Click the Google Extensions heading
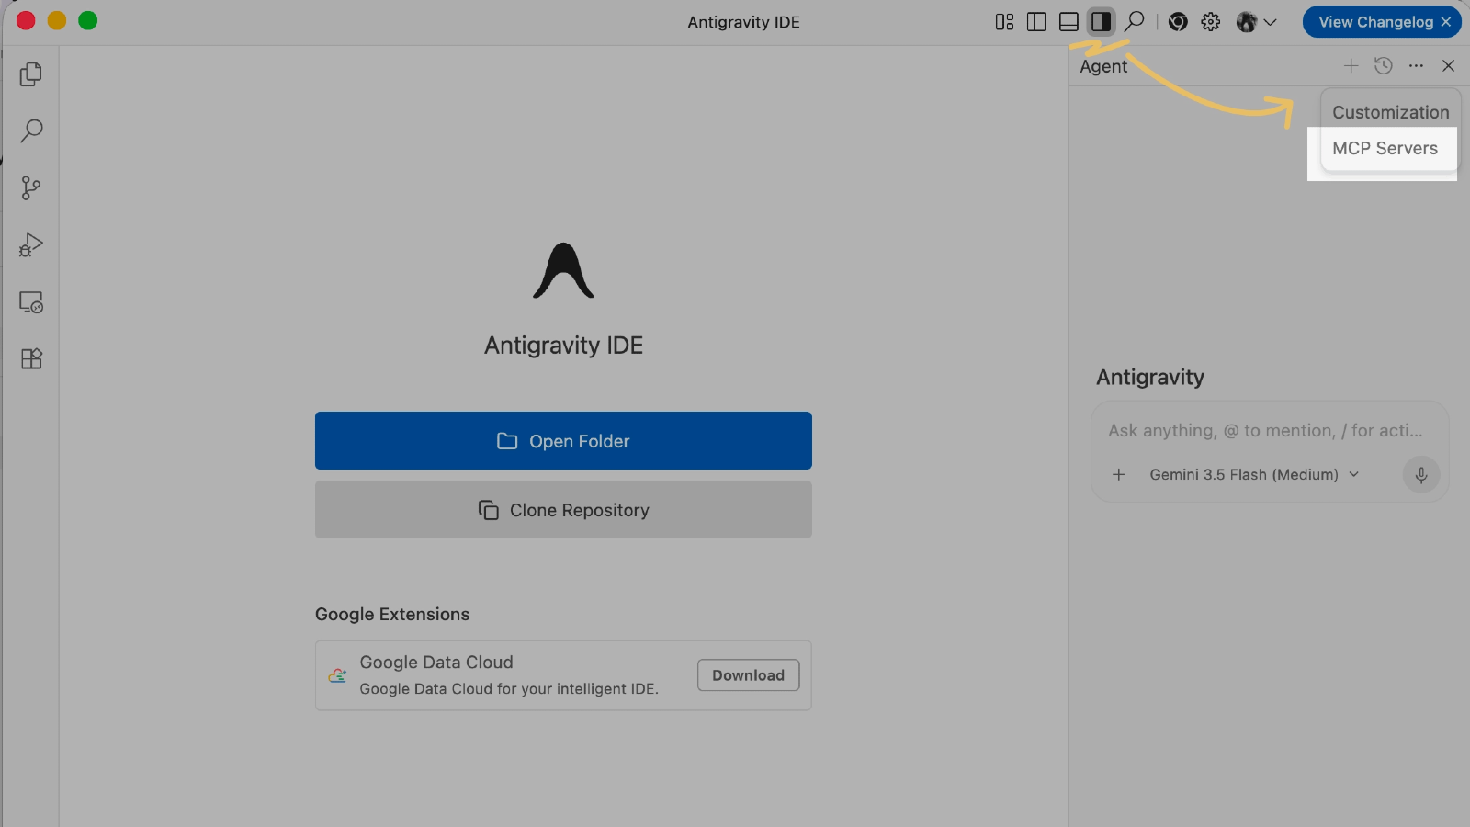The width and height of the screenshot is (1470, 827). click(x=392, y=614)
